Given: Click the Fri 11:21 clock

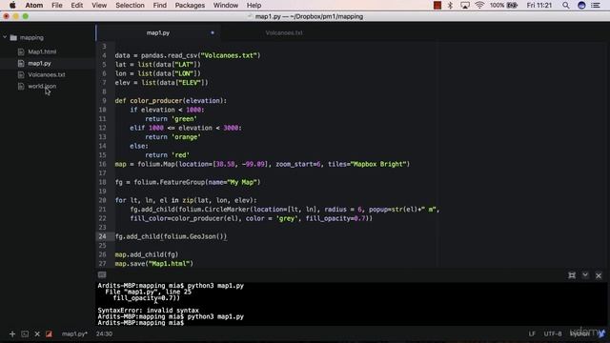Looking at the screenshot, I should [x=539, y=5].
